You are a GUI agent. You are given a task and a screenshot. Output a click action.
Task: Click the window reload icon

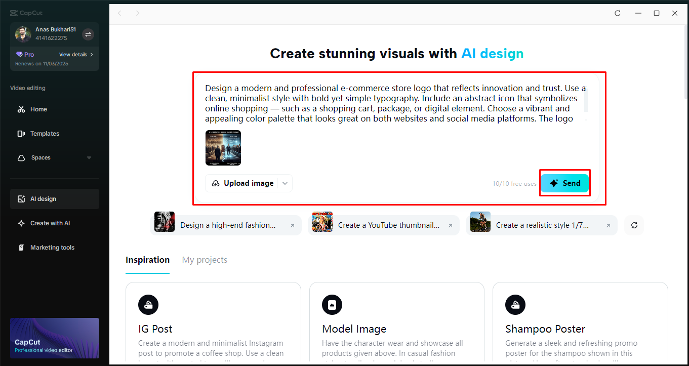618,13
